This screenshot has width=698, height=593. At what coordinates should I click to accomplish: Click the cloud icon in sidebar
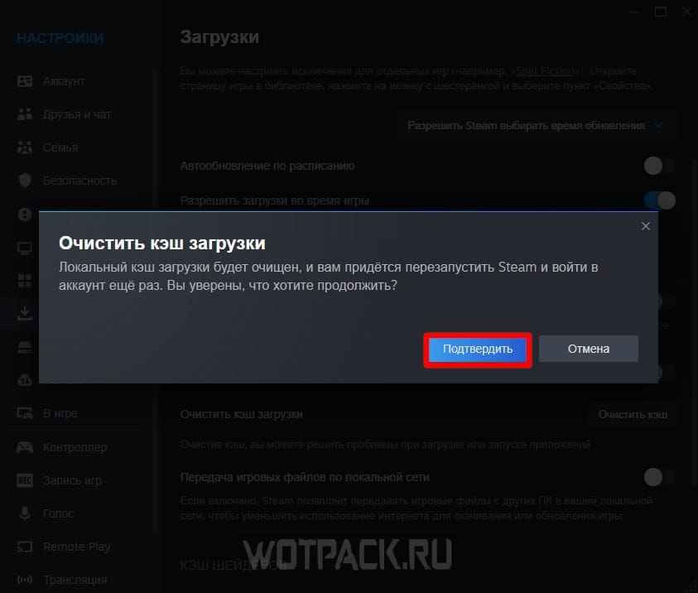pos(25,381)
